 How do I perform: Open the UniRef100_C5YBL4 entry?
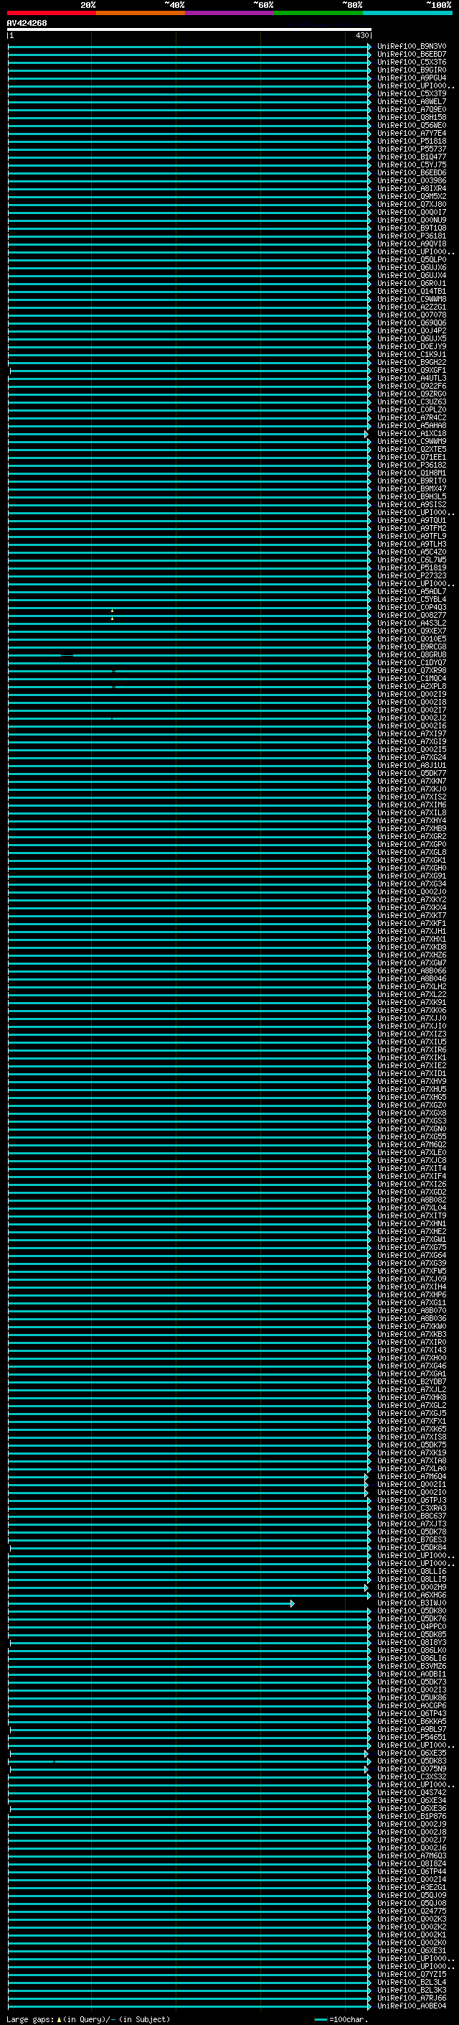(x=412, y=599)
